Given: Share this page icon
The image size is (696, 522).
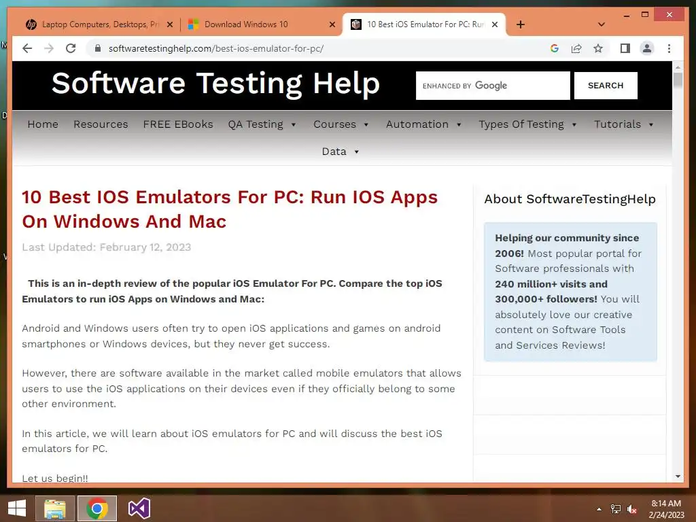Looking at the screenshot, I should tap(576, 48).
